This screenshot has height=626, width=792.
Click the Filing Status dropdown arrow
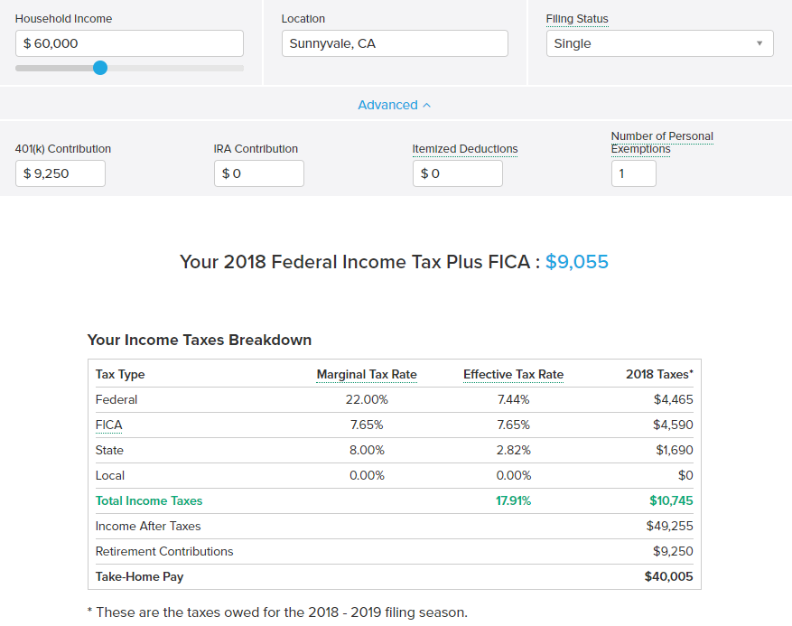[x=759, y=43]
